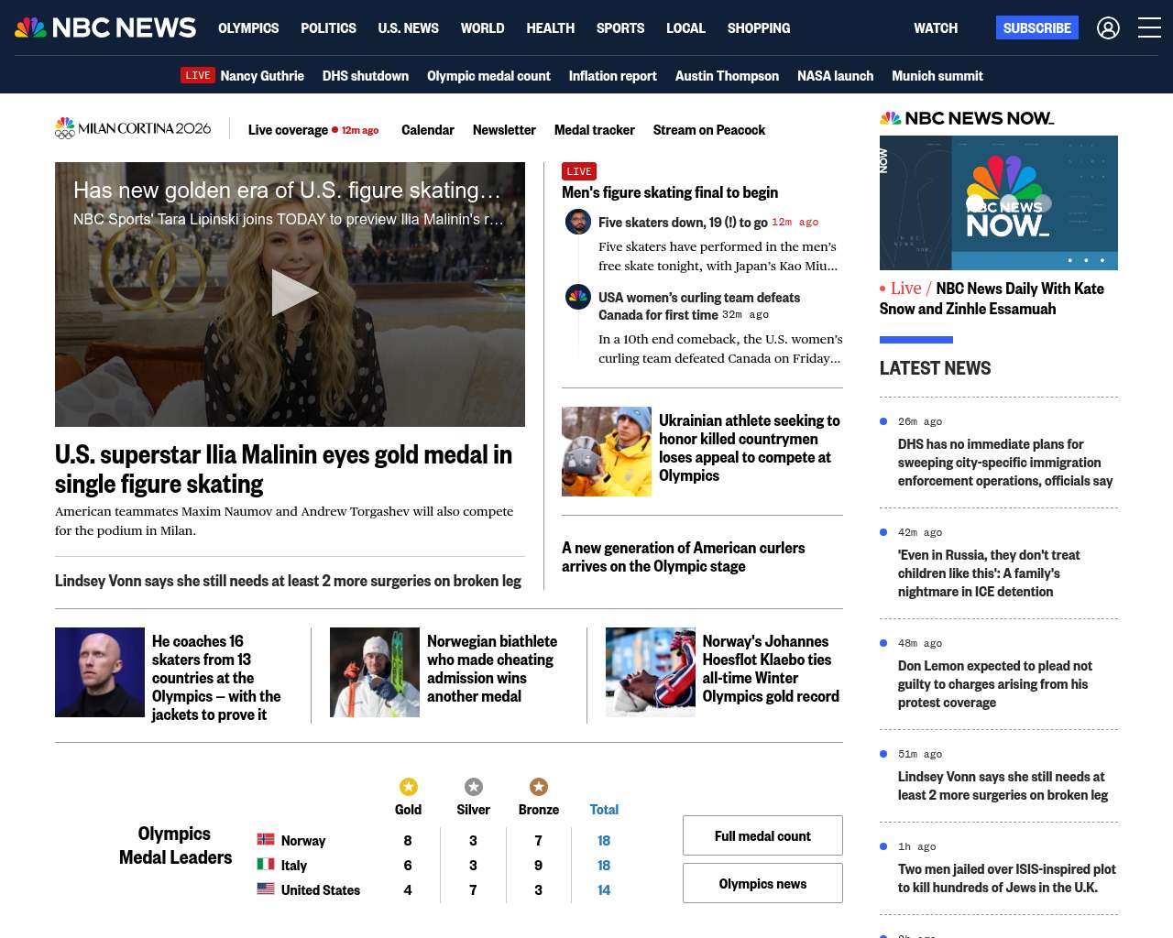The width and height of the screenshot is (1173, 938).
Task: Open the Ukrainian athlete story thumbnail
Action: pyautogui.click(x=607, y=452)
